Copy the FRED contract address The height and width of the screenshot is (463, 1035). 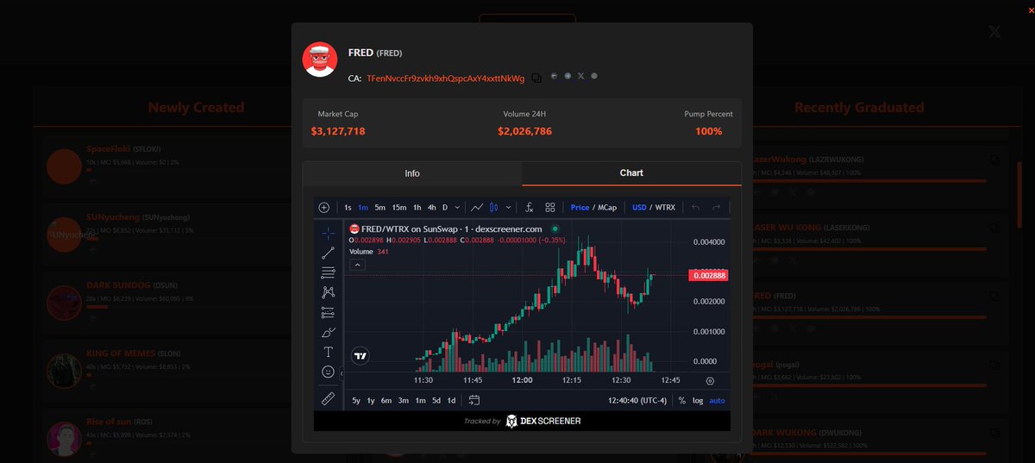click(536, 78)
